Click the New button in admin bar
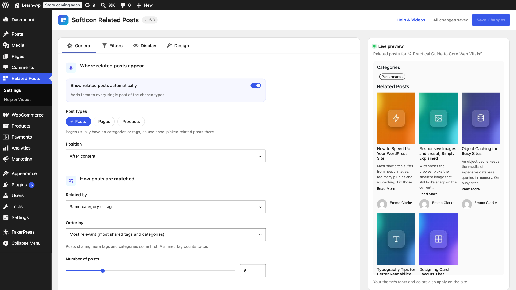516x290 pixels. pyautogui.click(x=145, y=5)
